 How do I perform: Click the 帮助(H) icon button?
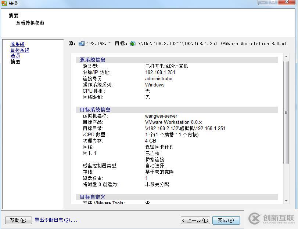pos(18,220)
